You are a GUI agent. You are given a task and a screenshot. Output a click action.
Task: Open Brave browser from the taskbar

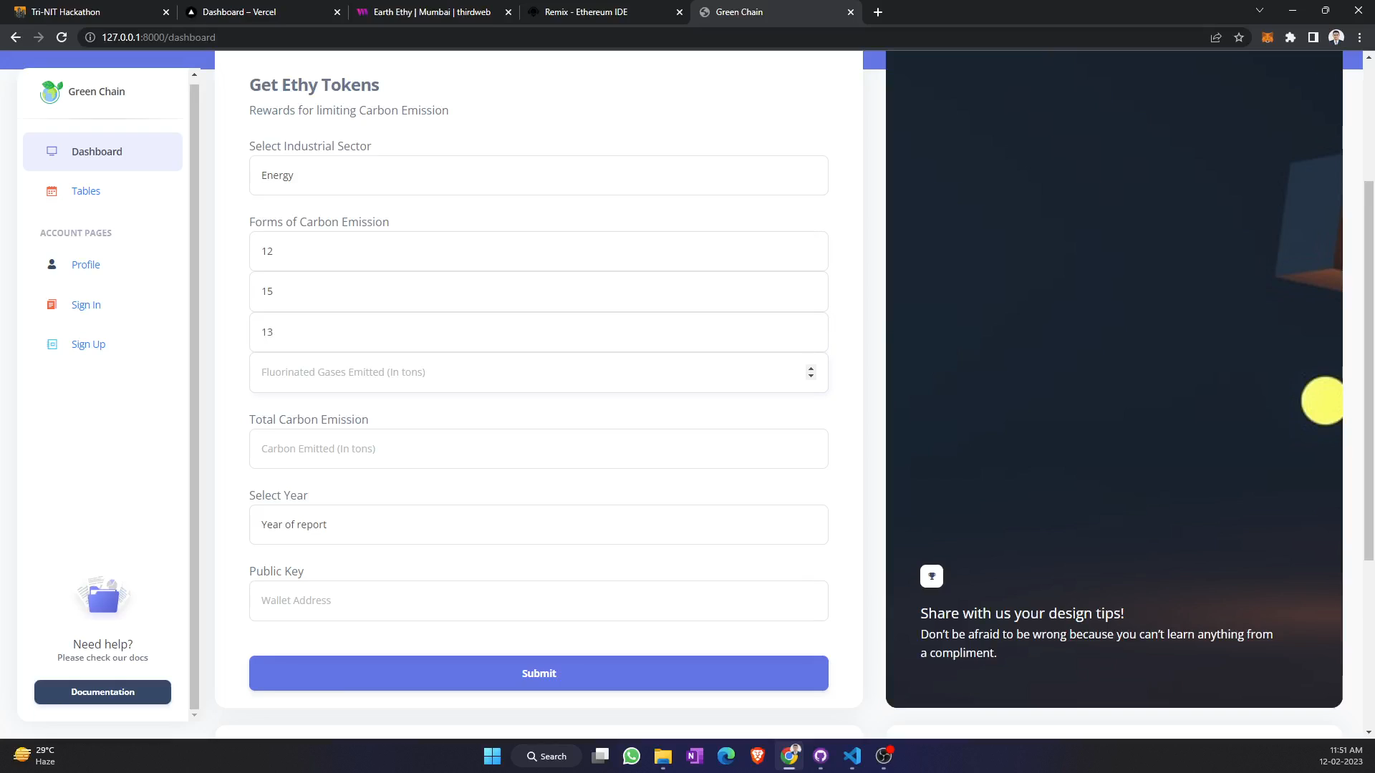click(757, 756)
